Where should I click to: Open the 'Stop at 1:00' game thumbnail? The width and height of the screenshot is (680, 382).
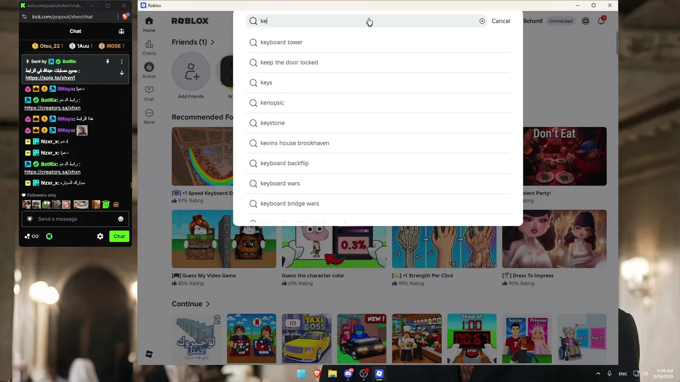pos(472,338)
